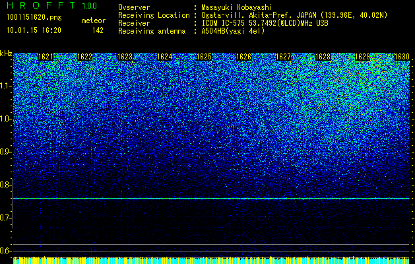Click the 0.8 frequency axis label
Screen dimensions: 415x264
(x=5, y=185)
